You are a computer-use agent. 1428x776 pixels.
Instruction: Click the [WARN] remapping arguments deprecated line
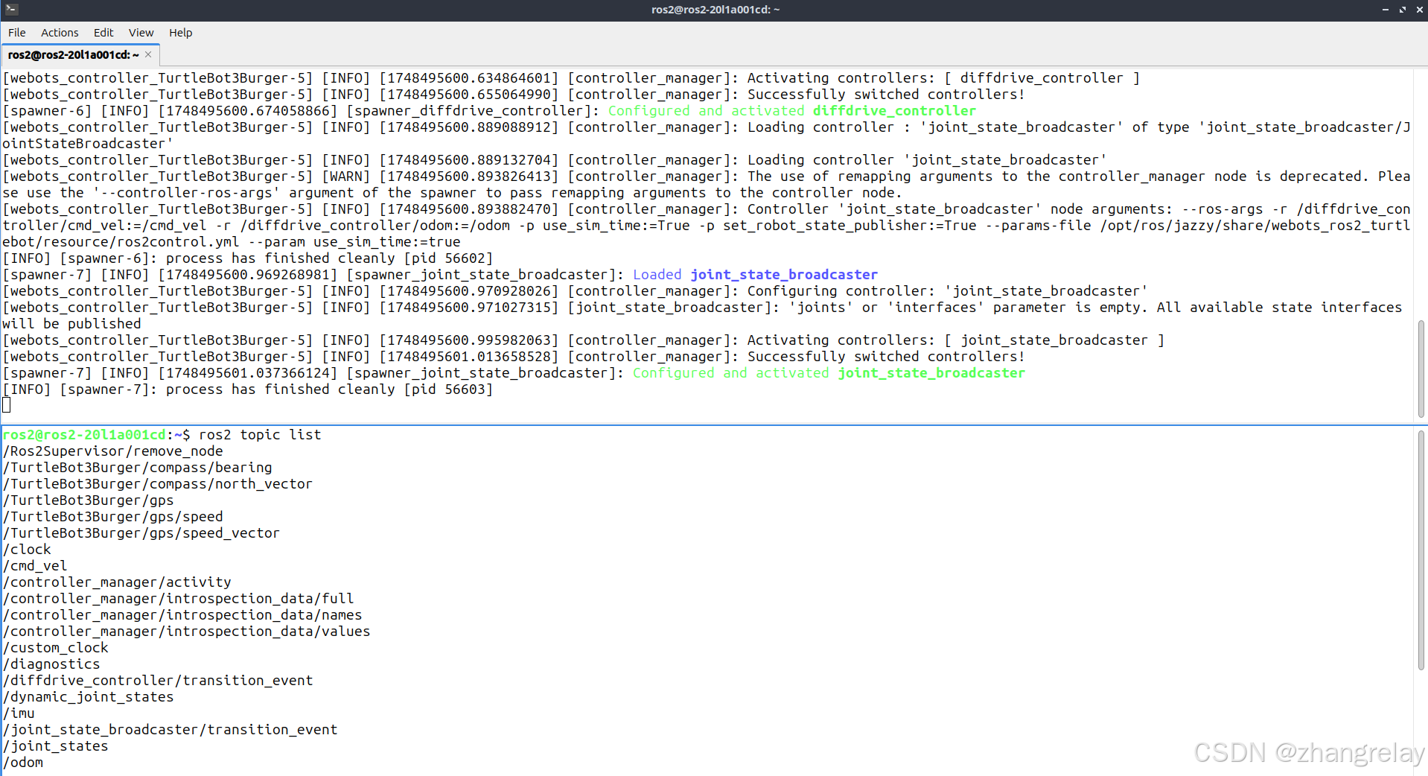click(x=707, y=185)
